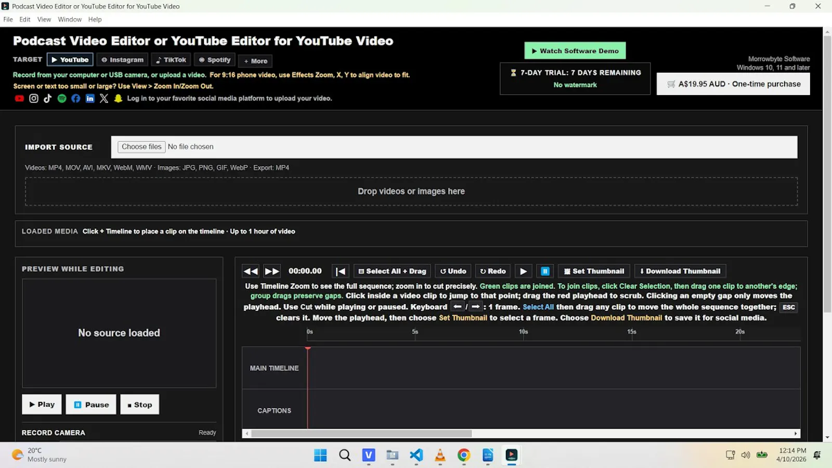Open VS Code from the taskbar

[x=416, y=456]
